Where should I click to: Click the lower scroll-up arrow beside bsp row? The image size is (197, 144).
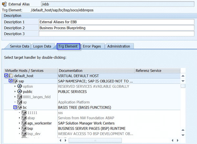[x=183, y=130]
